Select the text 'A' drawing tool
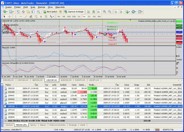This screenshot has height=132, width=184. (41, 17)
